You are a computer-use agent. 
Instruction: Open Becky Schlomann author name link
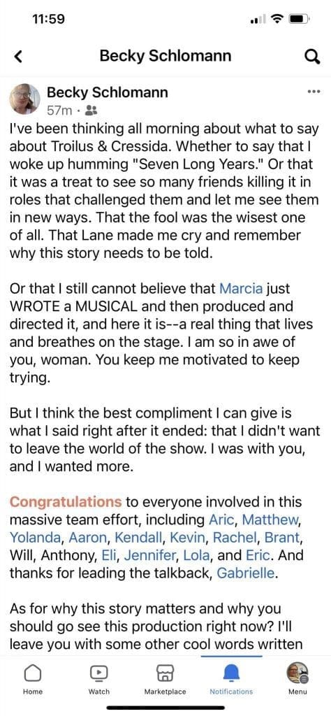108,92
